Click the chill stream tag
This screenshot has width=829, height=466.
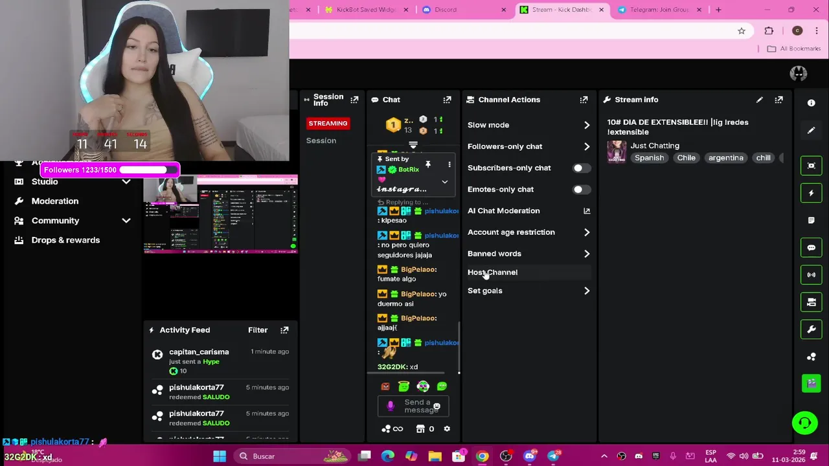coord(763,158)
